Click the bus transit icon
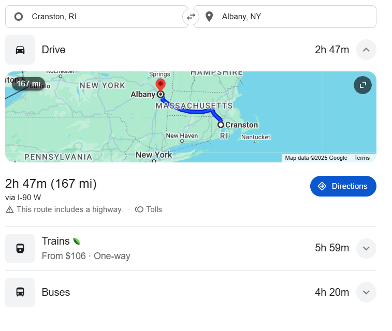This screenshot has width=392, height=331. point(20,292)
